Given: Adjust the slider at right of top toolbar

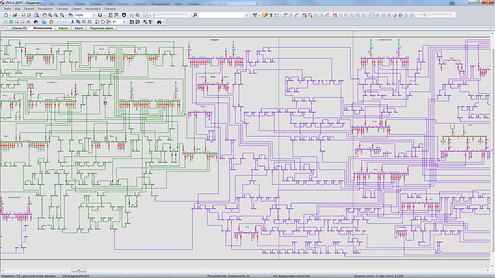Looking at the screenshot, I should (x=153, y=15).
